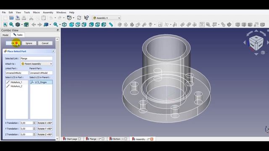269x151 pixels.
Task: Set front view cube icon
Action: pos(71,25)
